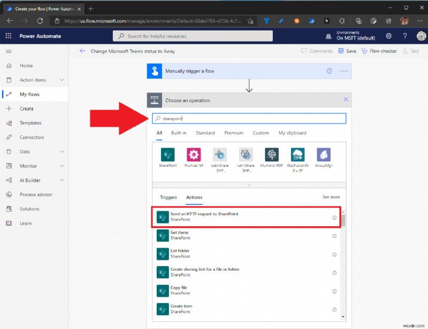Select the DocFusion365 connector icon
The height and width of the screenshot is (329, 428).
[298, 156]
